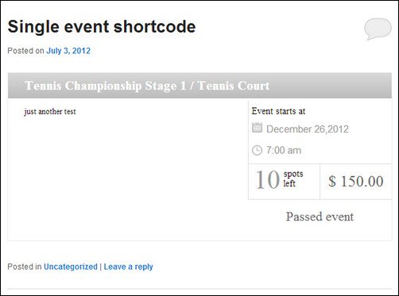Open the Single event shortcode post title
The image size is (399, 296).
pos(102,27)
